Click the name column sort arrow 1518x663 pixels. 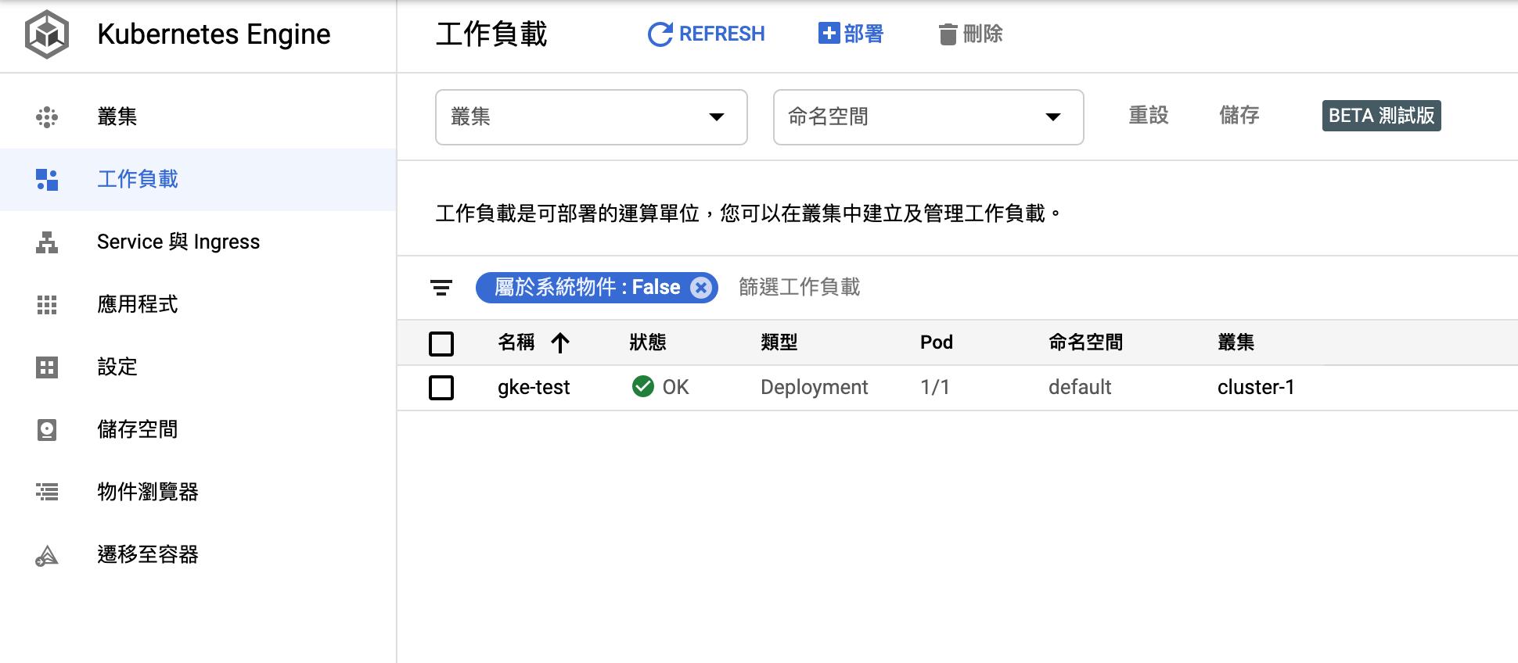point(560,342)
